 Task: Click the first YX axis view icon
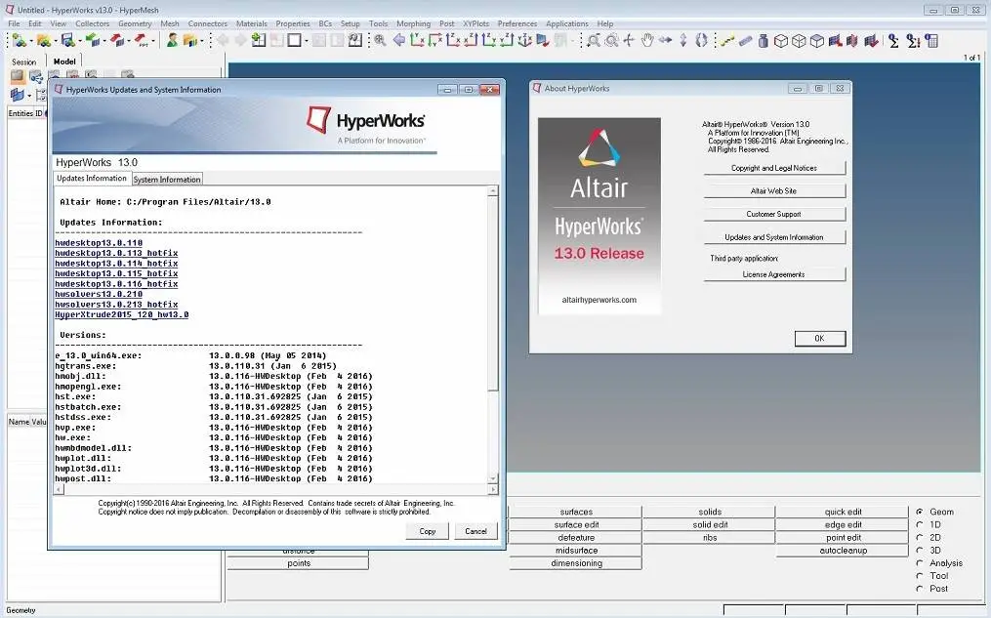(417, 40)
